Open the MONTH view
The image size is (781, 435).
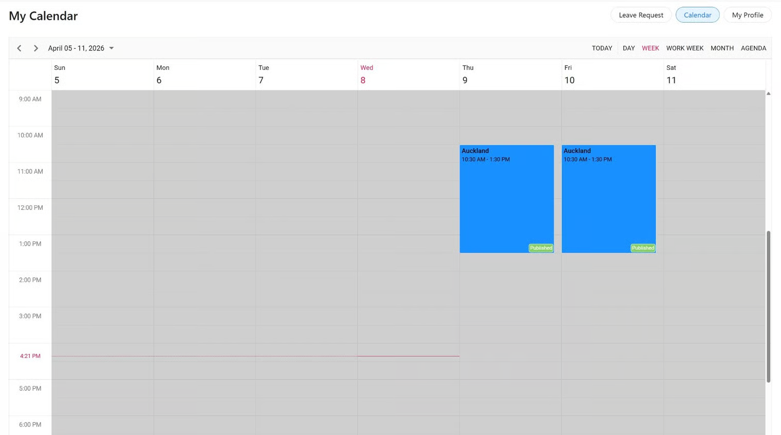tap(722, 48)
